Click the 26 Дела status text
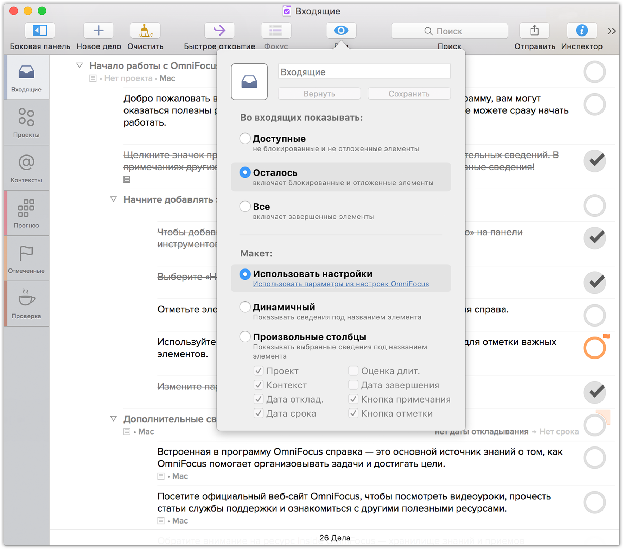 pos(335,538)
